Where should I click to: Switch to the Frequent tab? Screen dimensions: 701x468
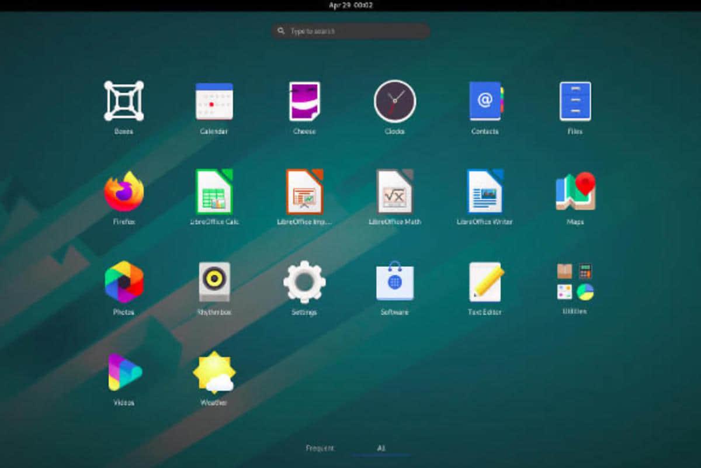tap(320, 448)
